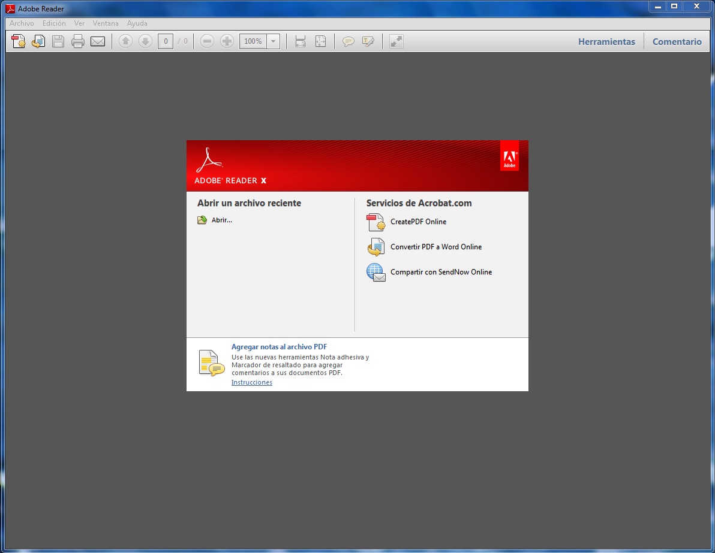Select the sticky note comment tool
The width and height of the screenshot is (715, 553).
(x=349, y=42)
